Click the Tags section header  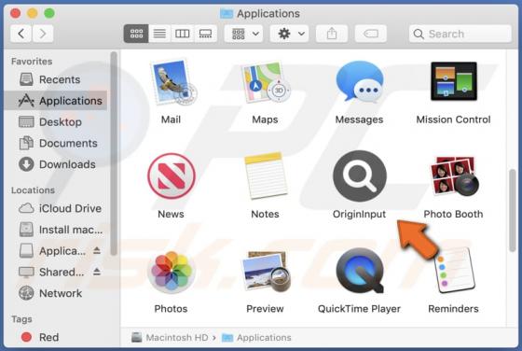tap(21, 319)
